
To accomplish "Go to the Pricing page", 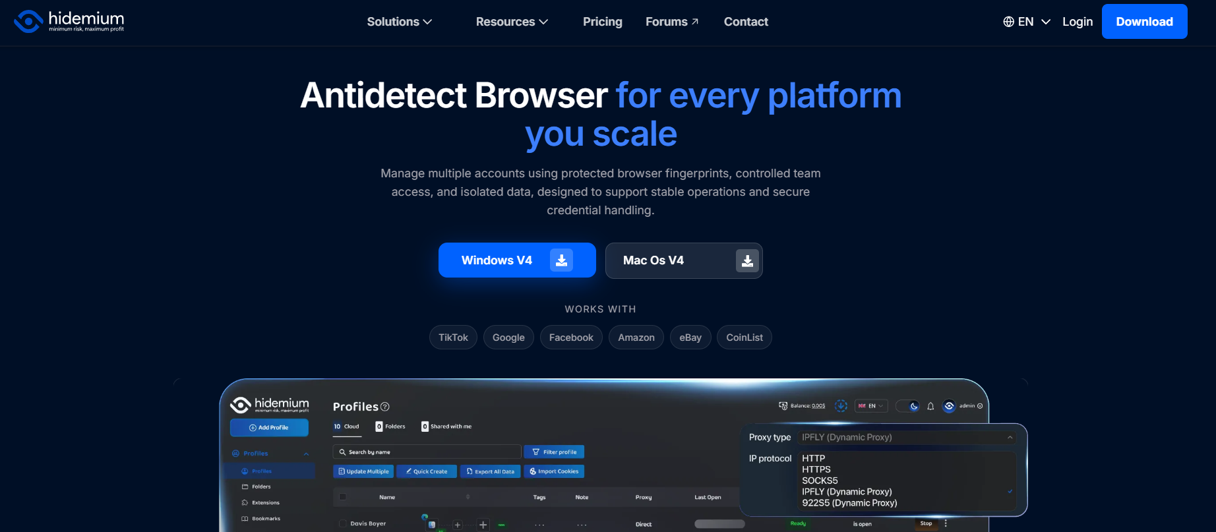I will pos(603,22).
